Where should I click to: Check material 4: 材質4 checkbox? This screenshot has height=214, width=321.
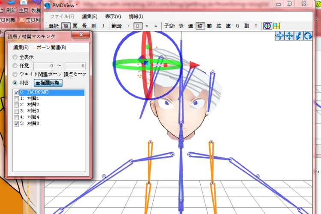pos(16,118)
